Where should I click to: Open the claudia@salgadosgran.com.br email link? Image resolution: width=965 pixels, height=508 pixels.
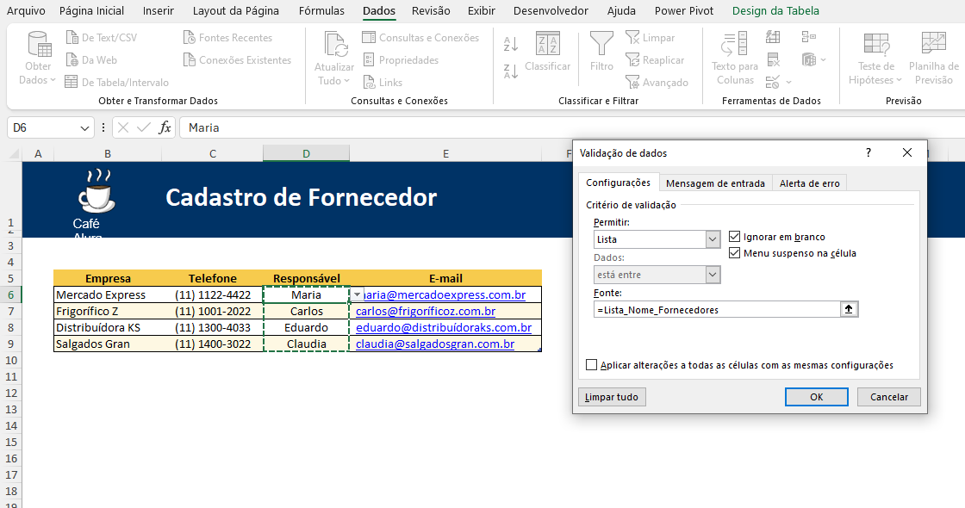pyautogui.click(x=434, y=344)
